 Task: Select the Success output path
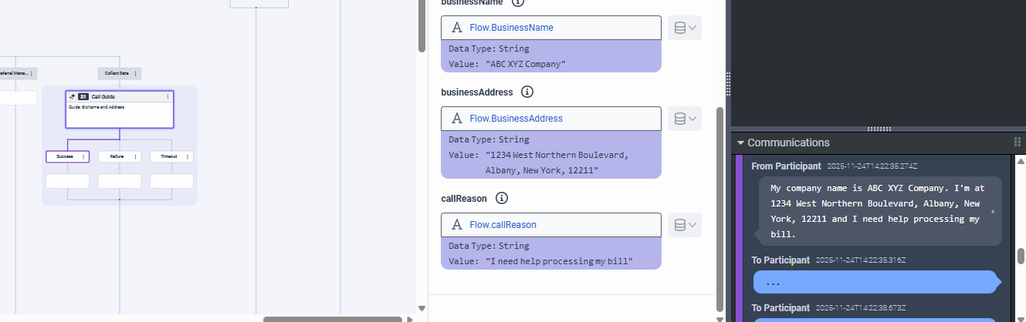[64, 156]
